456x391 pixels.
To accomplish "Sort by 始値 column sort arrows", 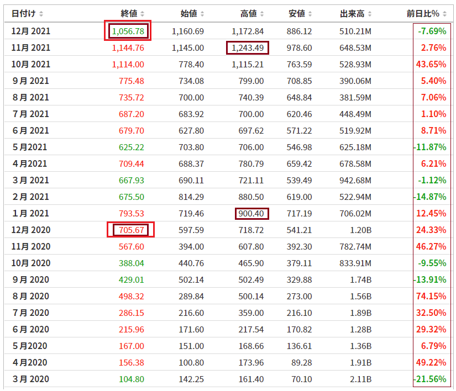I will (x=202, y=14).
